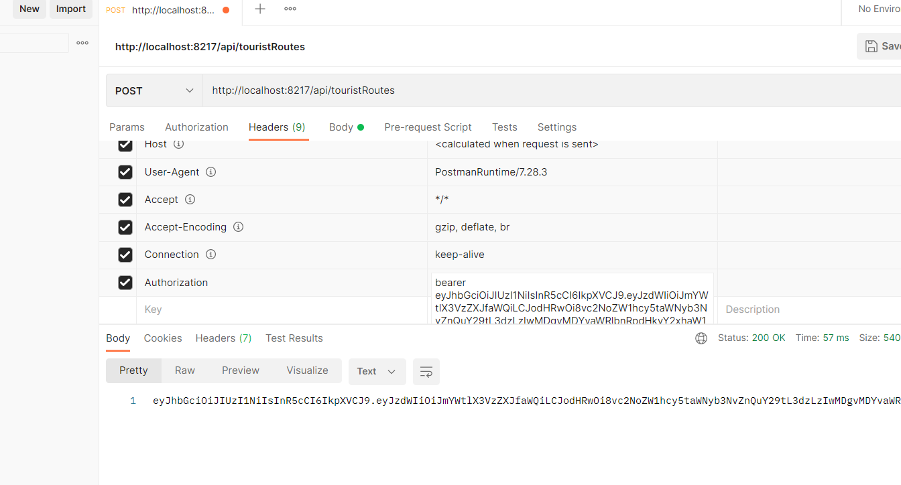Click the Authorization bearer token value
Image resolution: width=901 pixels, height=485 pixels.
(x=572, y=298)
